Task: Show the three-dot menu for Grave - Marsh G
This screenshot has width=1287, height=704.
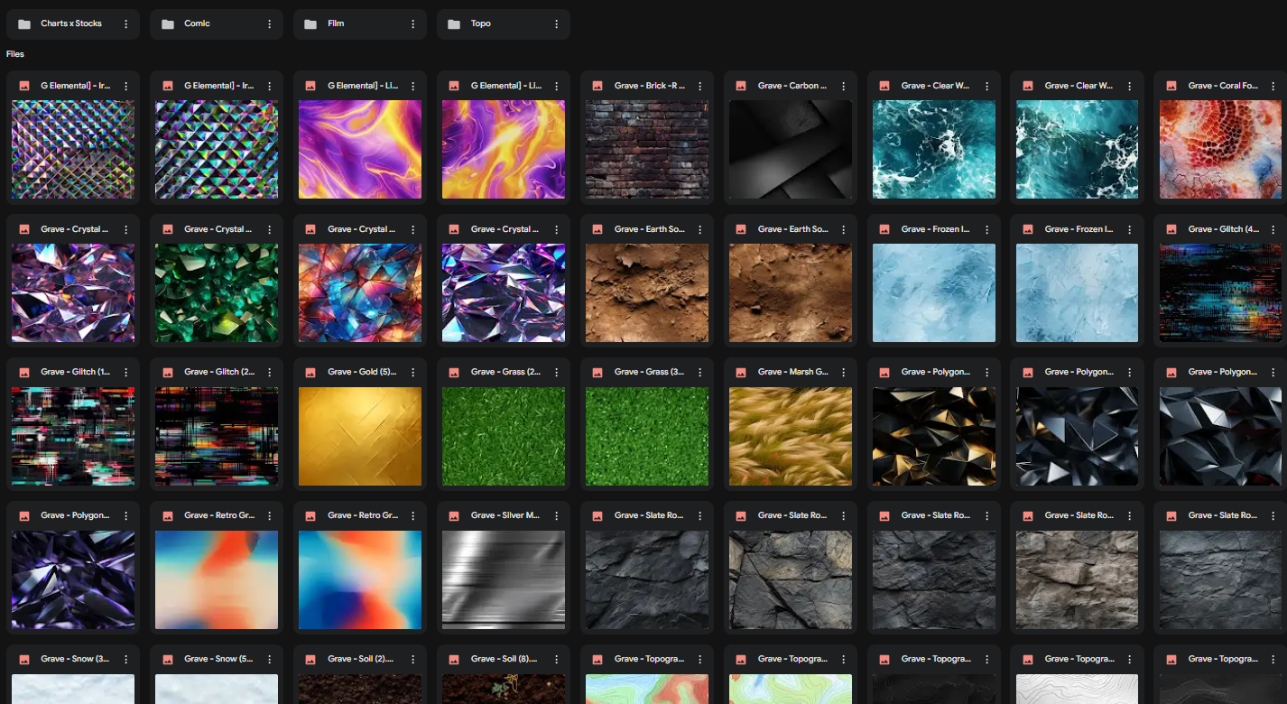Action: point(843,372)
